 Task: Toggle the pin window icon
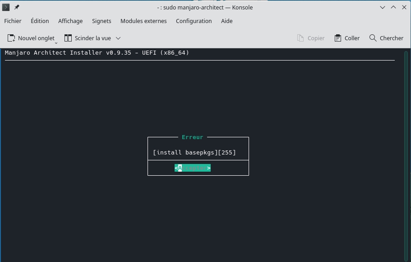pos(17,7)
